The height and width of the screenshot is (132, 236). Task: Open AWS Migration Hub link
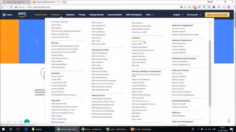point(59,103)
